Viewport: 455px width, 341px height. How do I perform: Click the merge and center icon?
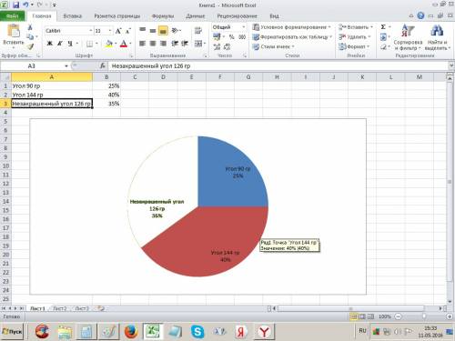pos(198,44)
